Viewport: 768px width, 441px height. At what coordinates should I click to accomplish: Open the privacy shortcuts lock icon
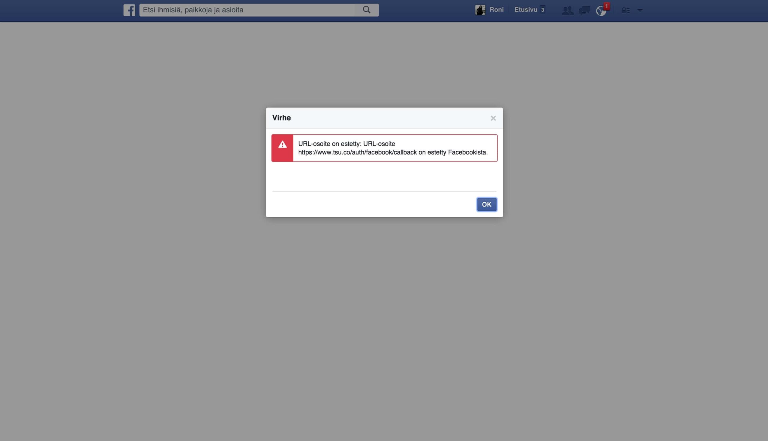625,11
